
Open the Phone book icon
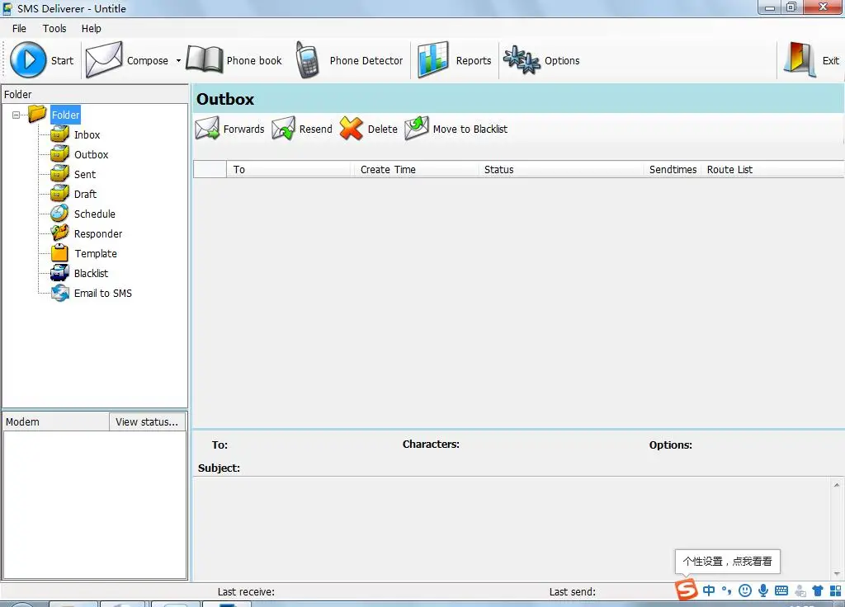(x=205, y=60)
